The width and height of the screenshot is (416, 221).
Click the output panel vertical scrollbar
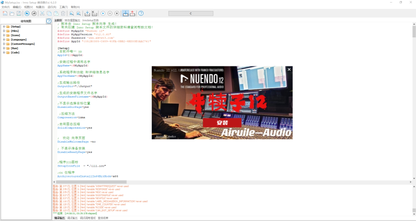click(414, 200)
